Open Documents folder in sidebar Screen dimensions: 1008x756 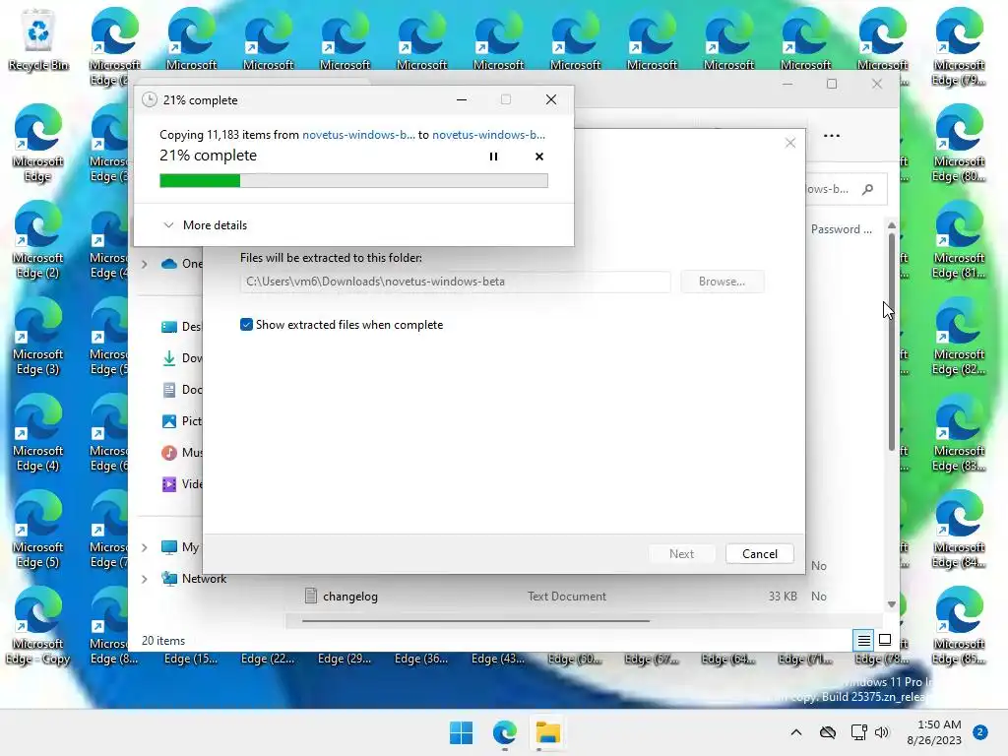click(181, 390)
